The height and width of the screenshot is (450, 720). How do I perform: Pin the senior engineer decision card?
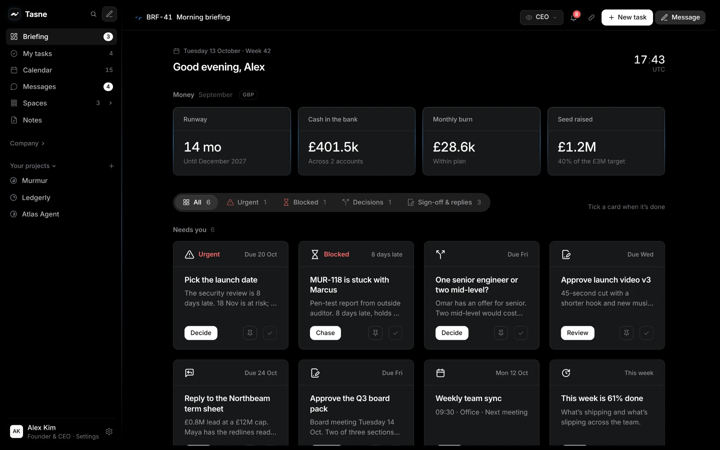click(x=501, y=333)
